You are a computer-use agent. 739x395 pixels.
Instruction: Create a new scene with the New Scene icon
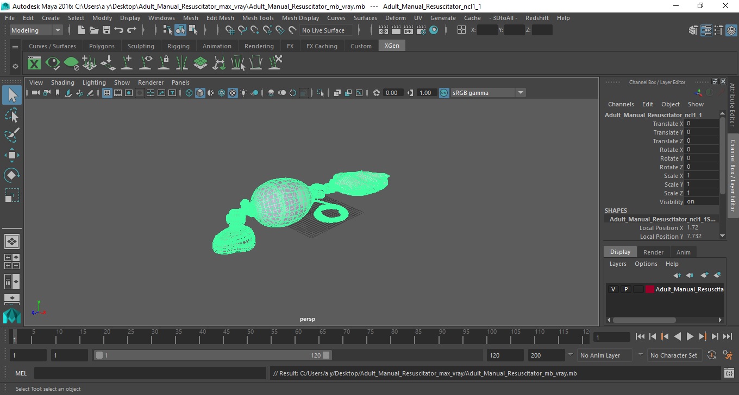pyautogui.click(x=82, y=30)
